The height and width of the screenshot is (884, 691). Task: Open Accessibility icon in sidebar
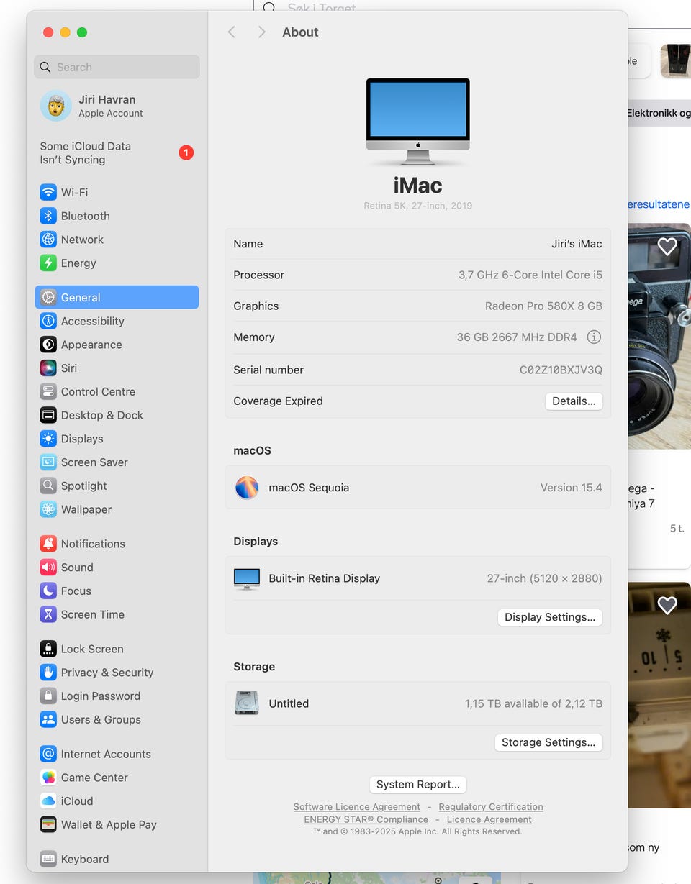point(48,321)
